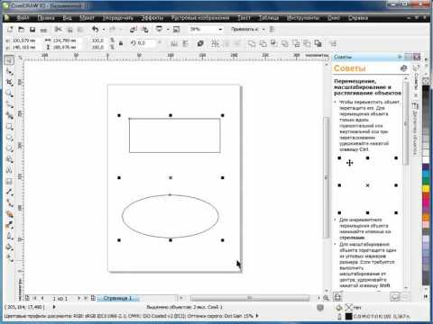Switch to the Страница 1 page tab
Image resolution: width=433 pixels, height=324 pixels.
pyautogui.click(x=118, y=298)
